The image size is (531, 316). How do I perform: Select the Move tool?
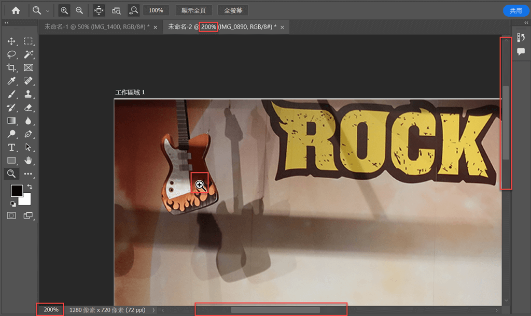[11, 41]
